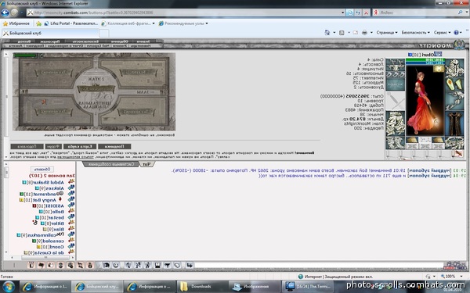Click the arrow send icon beside chat input

[190, 265]
